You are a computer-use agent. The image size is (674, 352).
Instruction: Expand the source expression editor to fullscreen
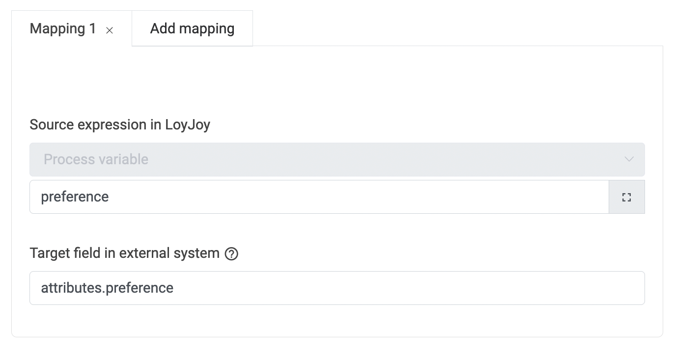click(626, 197)
